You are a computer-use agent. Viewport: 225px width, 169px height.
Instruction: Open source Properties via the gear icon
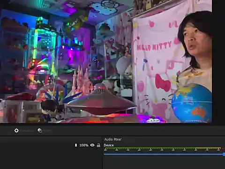coord(16,131)
